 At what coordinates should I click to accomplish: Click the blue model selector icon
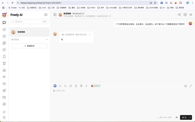coord(55,86)
